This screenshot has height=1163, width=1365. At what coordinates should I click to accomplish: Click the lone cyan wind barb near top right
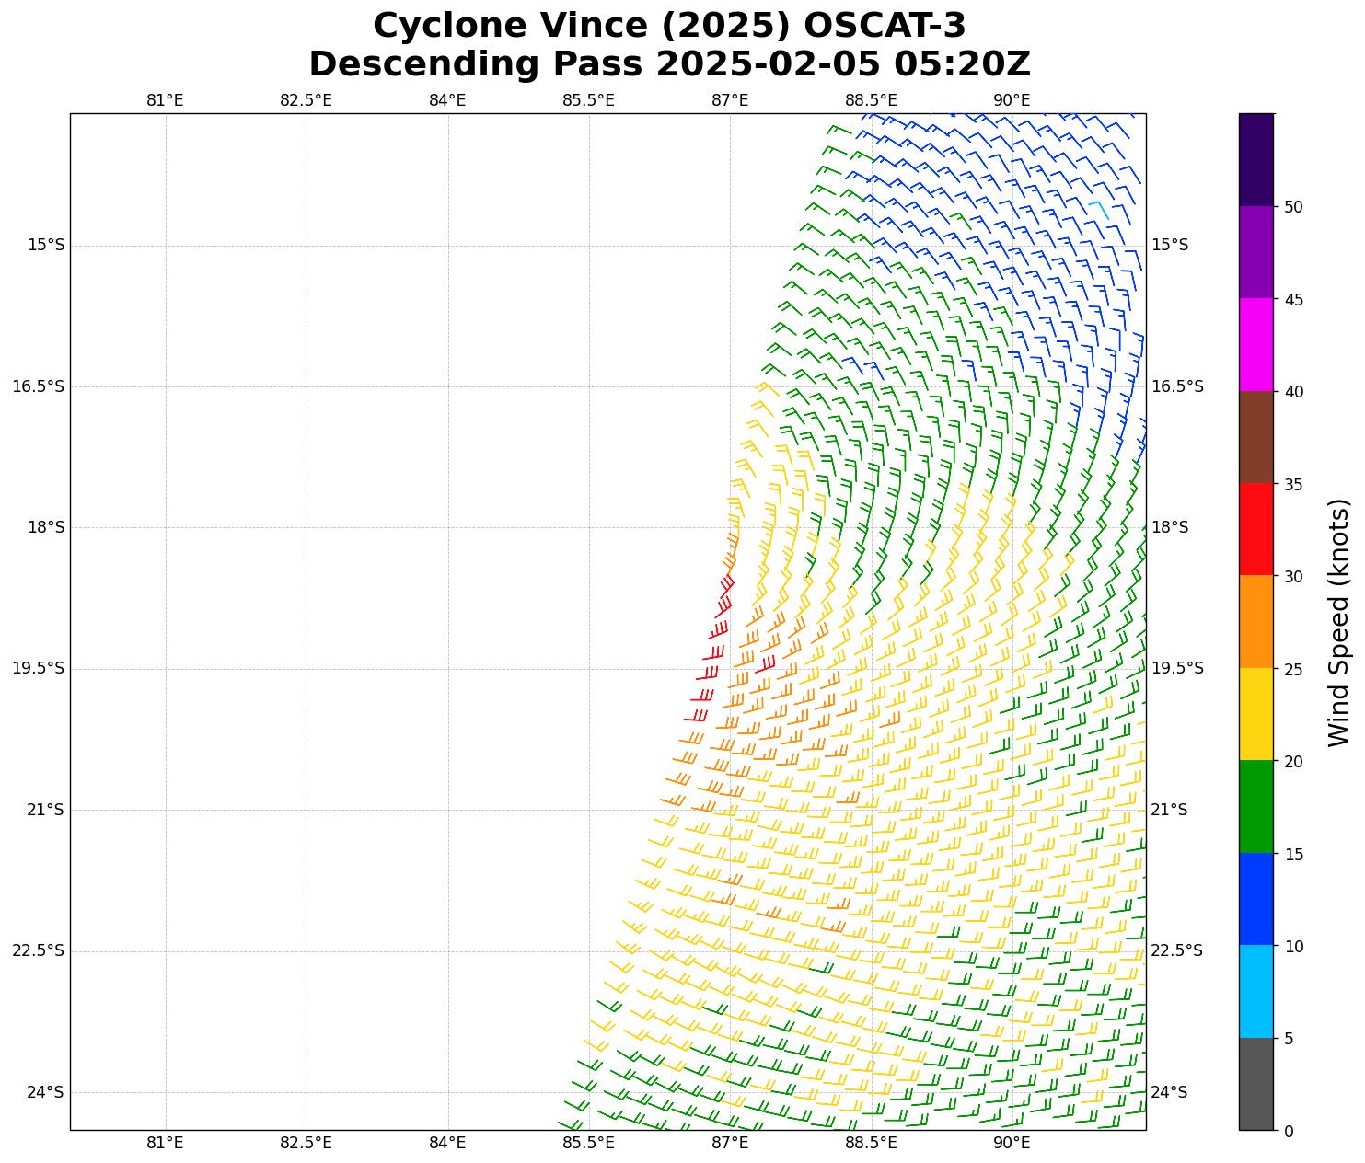pos(1099,209)
